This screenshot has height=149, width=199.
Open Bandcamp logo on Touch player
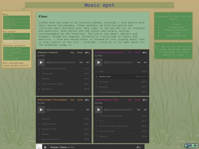[145, 100]
